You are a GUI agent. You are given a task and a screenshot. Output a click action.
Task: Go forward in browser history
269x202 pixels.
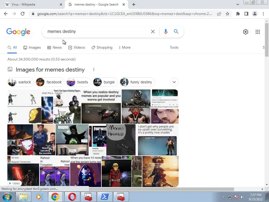tap(14, 14)
